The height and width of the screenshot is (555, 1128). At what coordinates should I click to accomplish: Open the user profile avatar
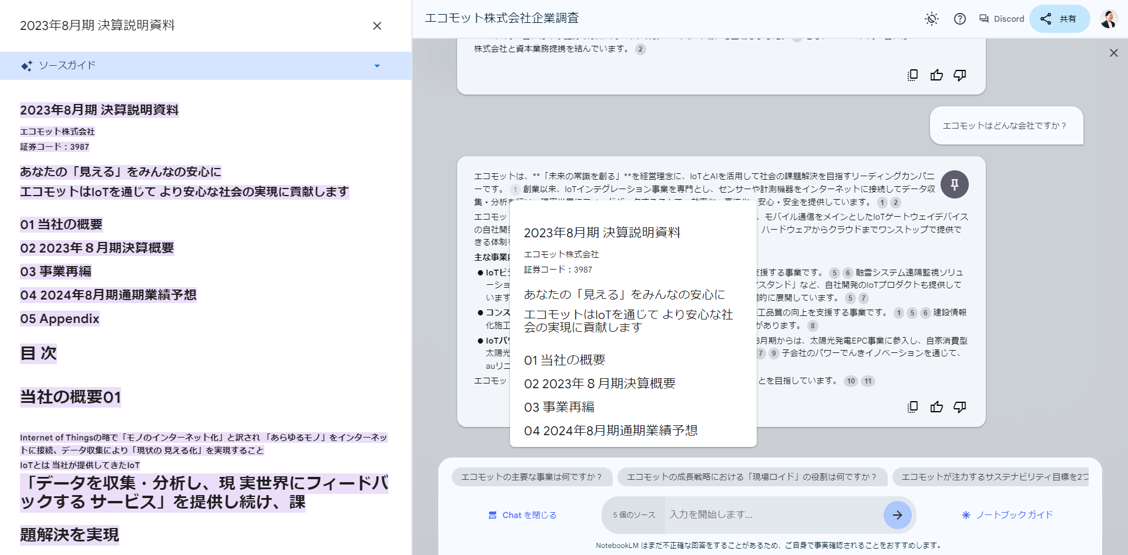(x=1109, y=19)
